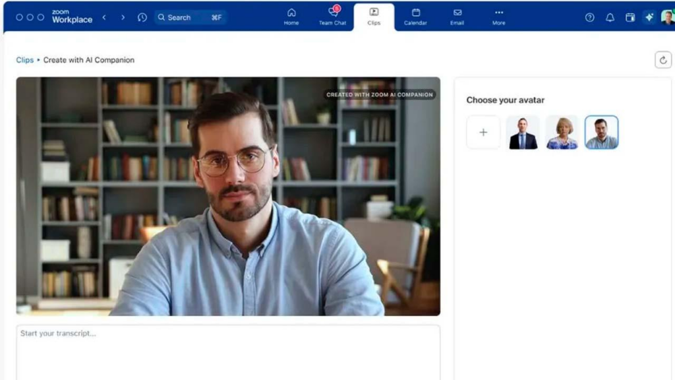Open the user profile picture menu
Viewport: 675px width, 380px height.
pos(667,18)
